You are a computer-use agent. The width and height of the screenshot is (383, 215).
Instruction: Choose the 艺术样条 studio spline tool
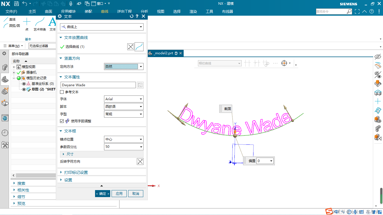point(40,24)
